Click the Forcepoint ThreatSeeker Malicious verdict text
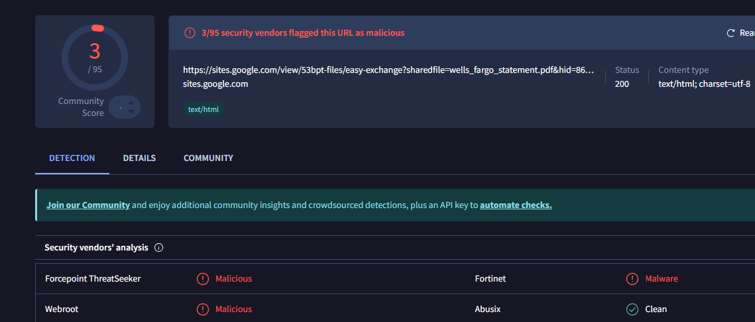755x322 pixels. click(233, 279)
